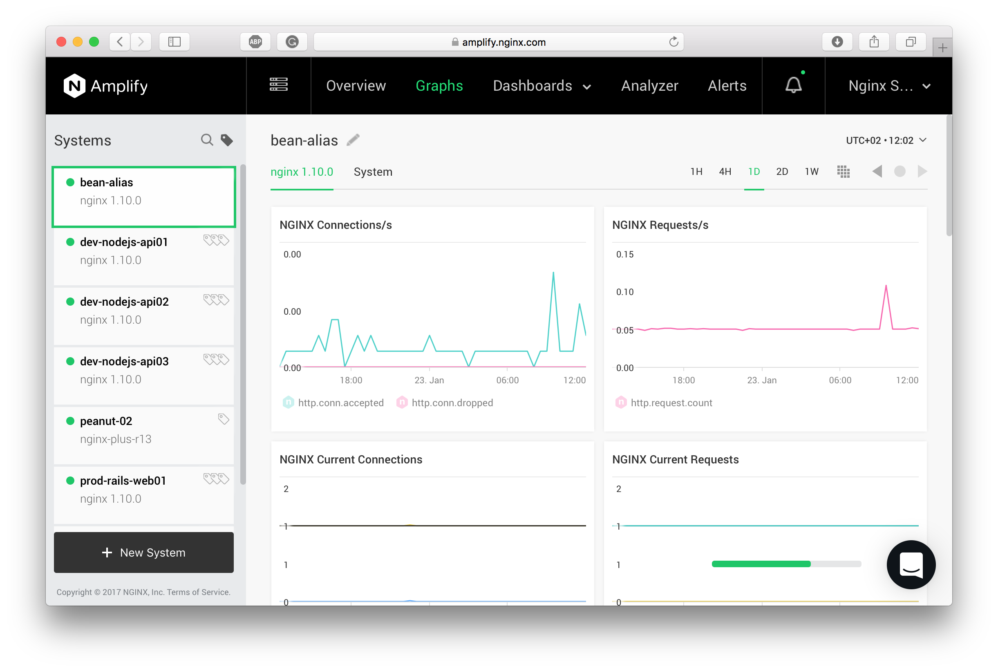Screen dimensions: 998x671
Task: Switch to the Analyzer section
Action: pyautogui.click(x=649, y=85)
